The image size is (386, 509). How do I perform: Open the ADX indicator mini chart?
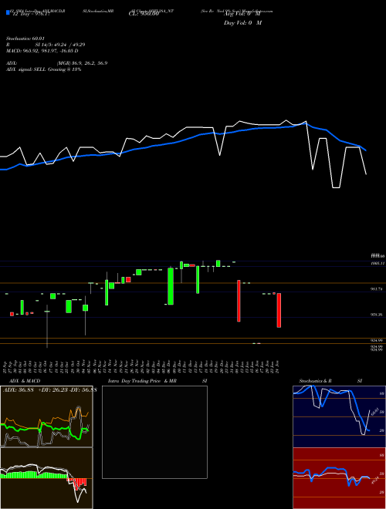tap(46, 416)
